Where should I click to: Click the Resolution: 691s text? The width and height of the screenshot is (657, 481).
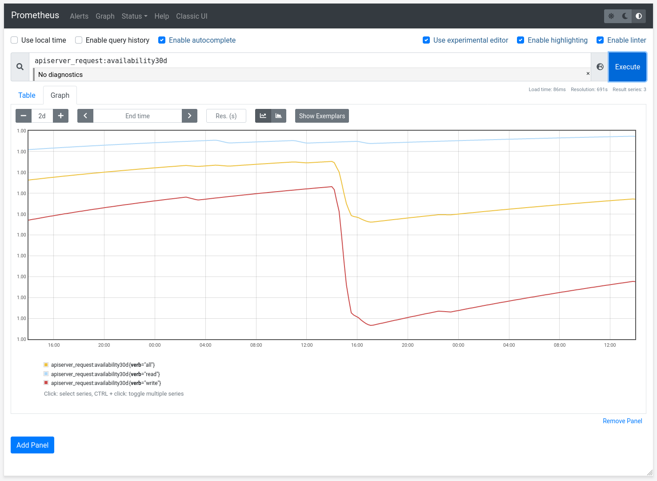[589, 89]
